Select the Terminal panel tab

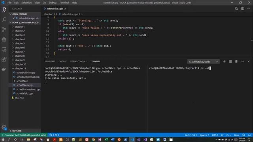pyautogui.click(x=95, y=62)
